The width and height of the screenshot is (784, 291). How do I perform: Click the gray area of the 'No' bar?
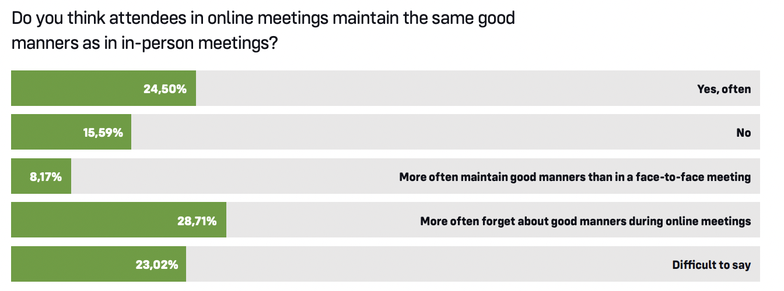click(432, 132)
